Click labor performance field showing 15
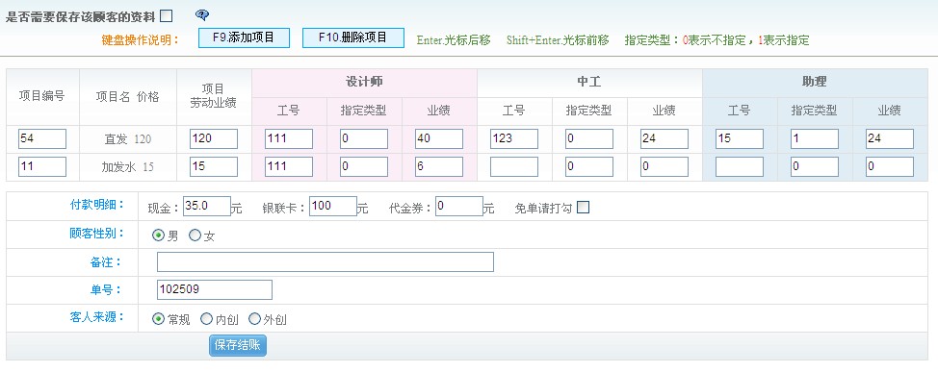938x372 pixels. (214, 166)
